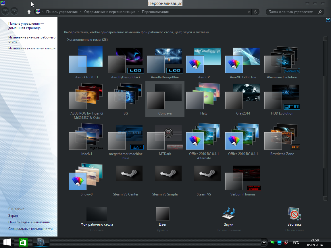Click in the control panel search field

tap(292, 12)
